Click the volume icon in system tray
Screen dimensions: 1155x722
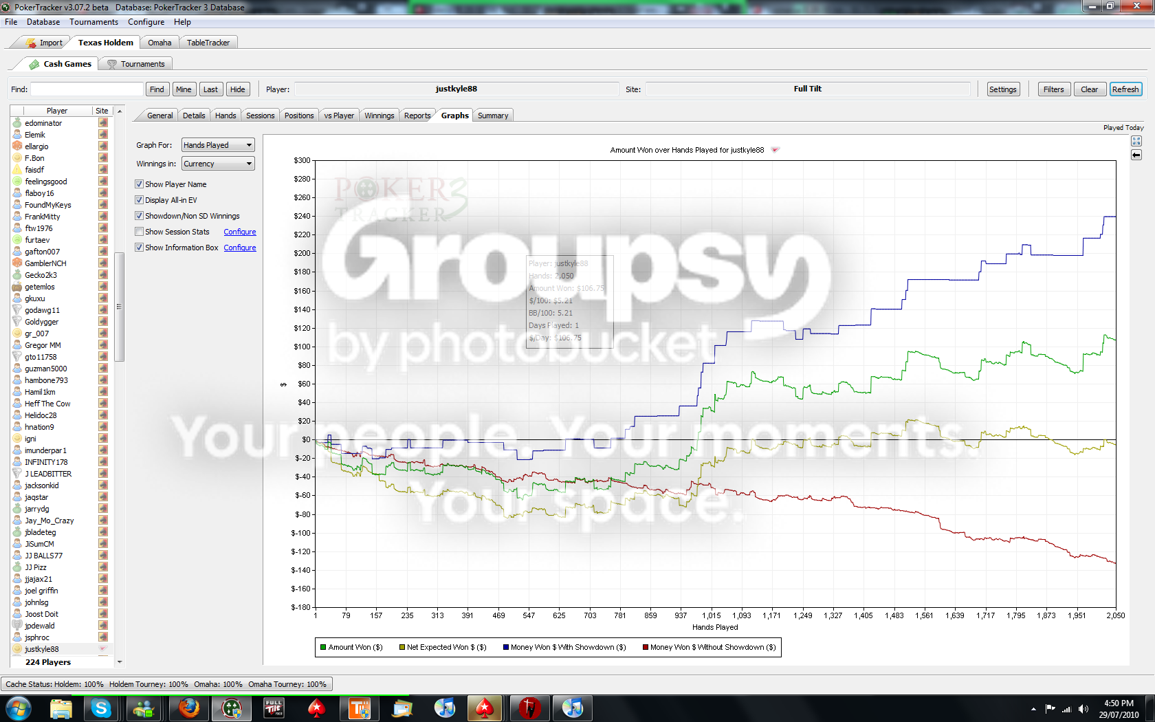(x=1083, y=709)
